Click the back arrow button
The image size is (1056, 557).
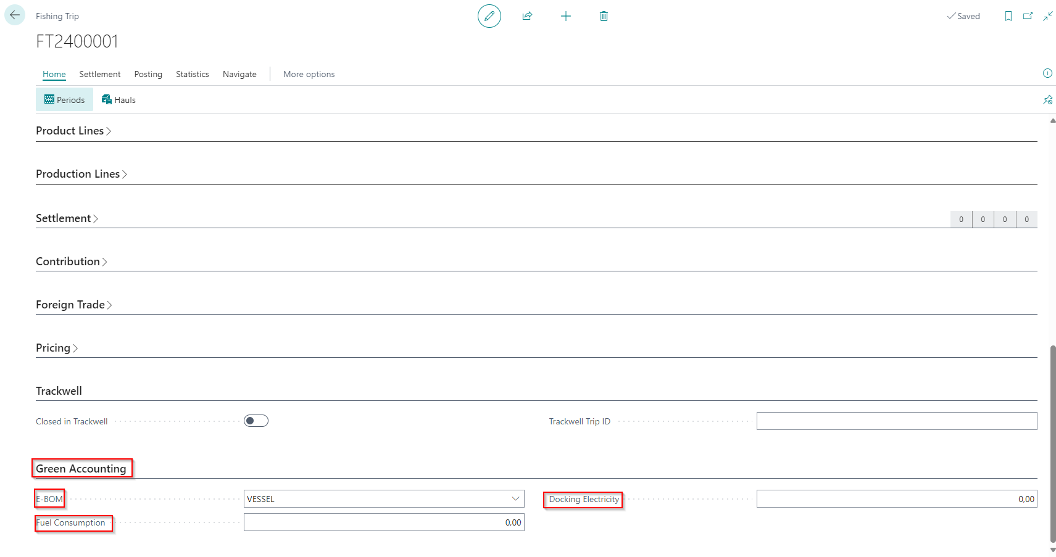15,15
